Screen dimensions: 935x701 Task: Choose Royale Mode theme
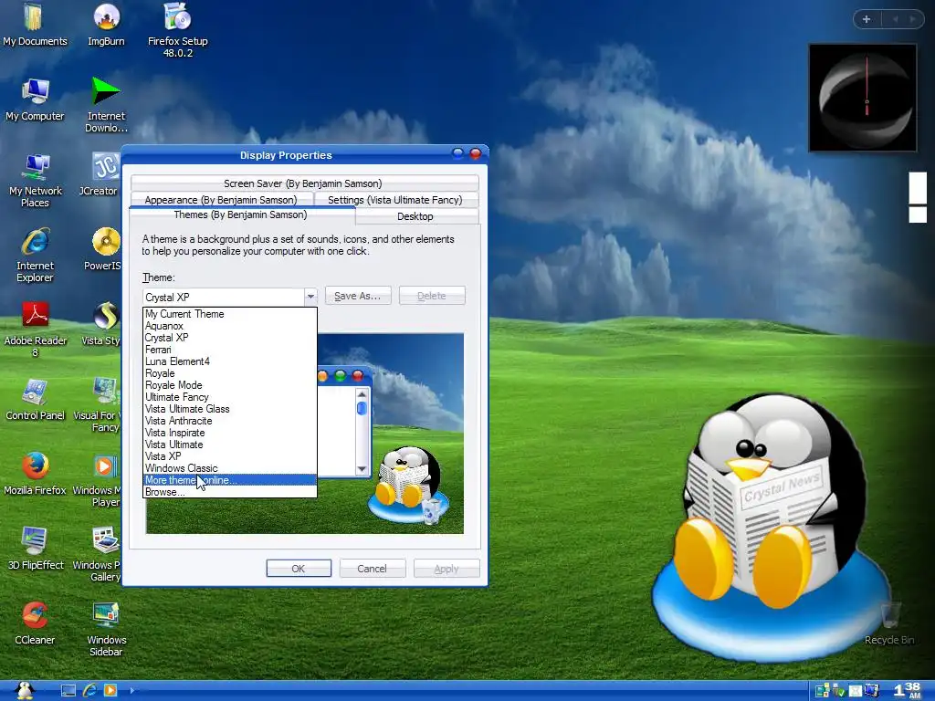(x=230, y=386)
